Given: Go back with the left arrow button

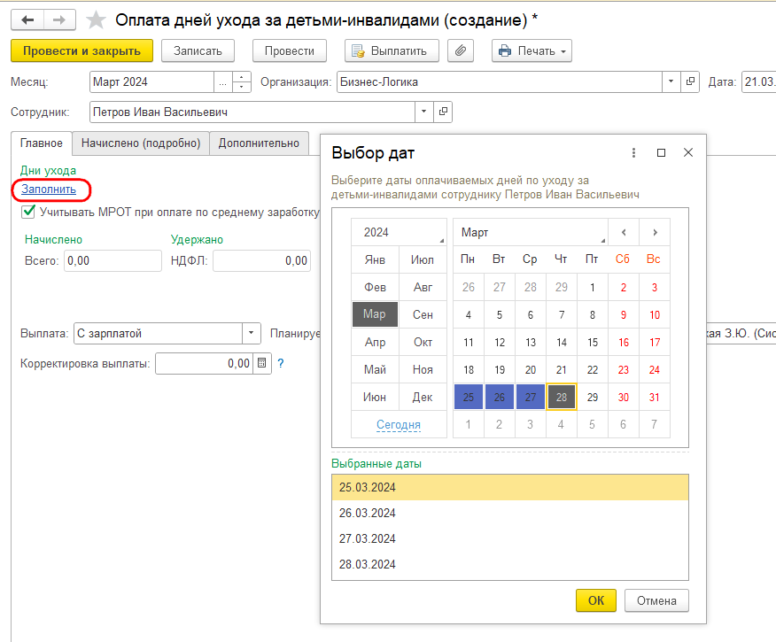Looking at the screenshot, I should pyautogui.click(x=27, y=19).
